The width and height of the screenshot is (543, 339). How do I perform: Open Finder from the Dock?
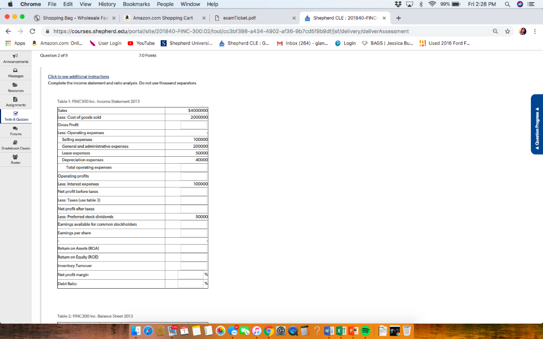(136, 331)
